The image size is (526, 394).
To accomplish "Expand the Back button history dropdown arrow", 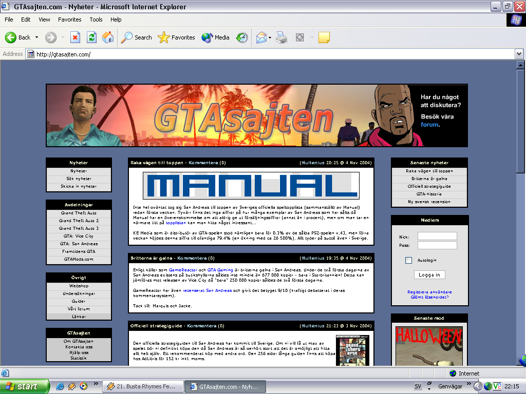I will tap(36, 37).
